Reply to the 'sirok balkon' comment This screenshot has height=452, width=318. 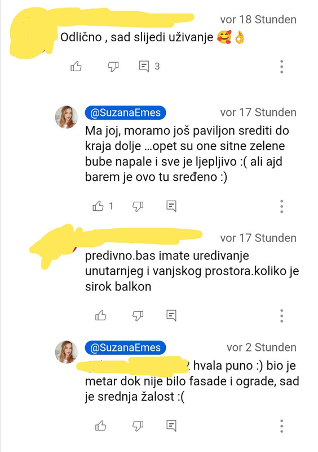[x=171, y=316]
